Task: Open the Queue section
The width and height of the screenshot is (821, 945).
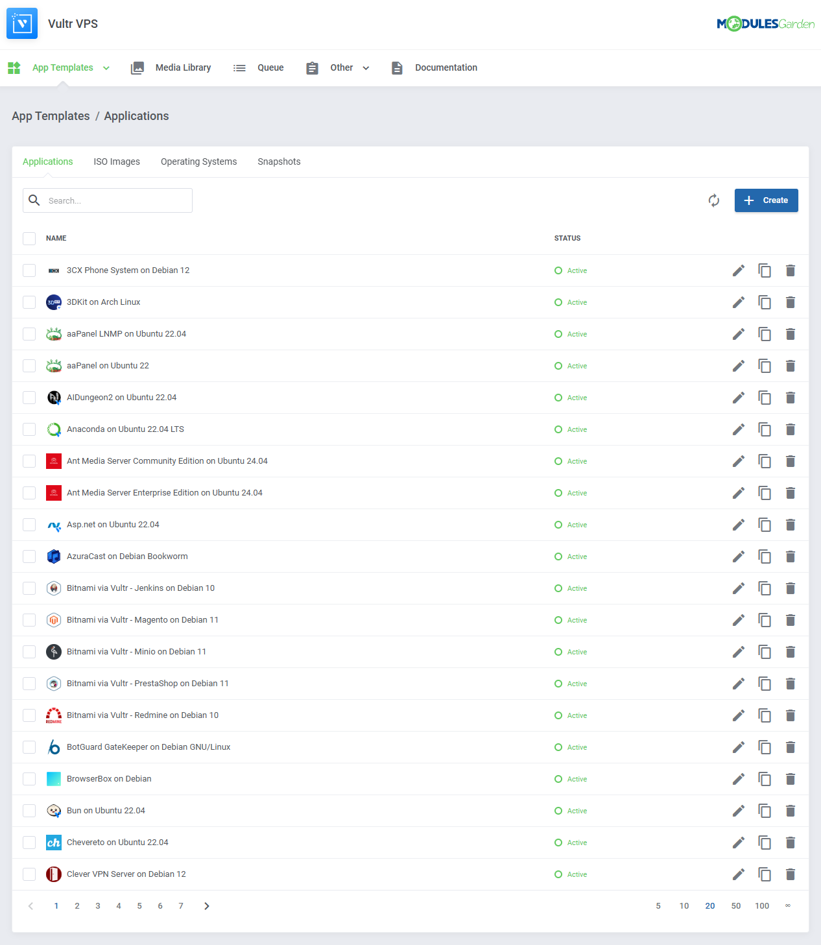Action: click(270, 67)
